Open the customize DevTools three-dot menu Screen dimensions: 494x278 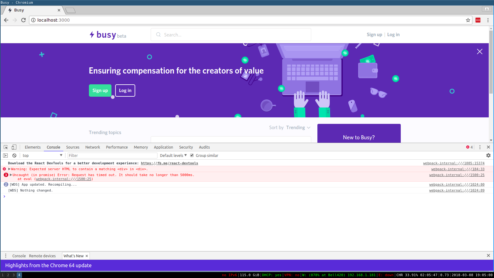479,147
